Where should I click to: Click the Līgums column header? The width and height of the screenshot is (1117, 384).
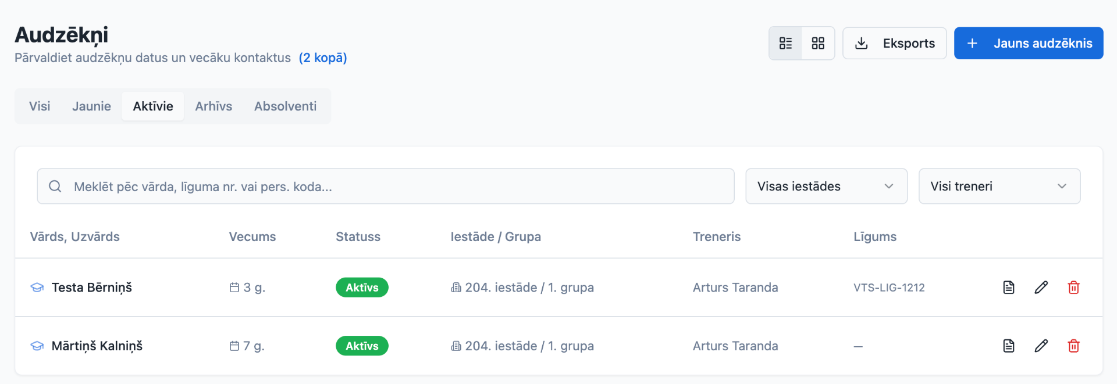point(875,236)
